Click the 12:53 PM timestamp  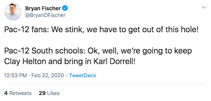click(16, 75)
